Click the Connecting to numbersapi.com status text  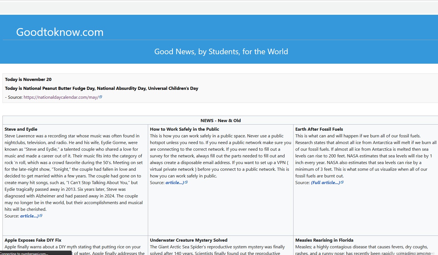(x=24, y=253)
